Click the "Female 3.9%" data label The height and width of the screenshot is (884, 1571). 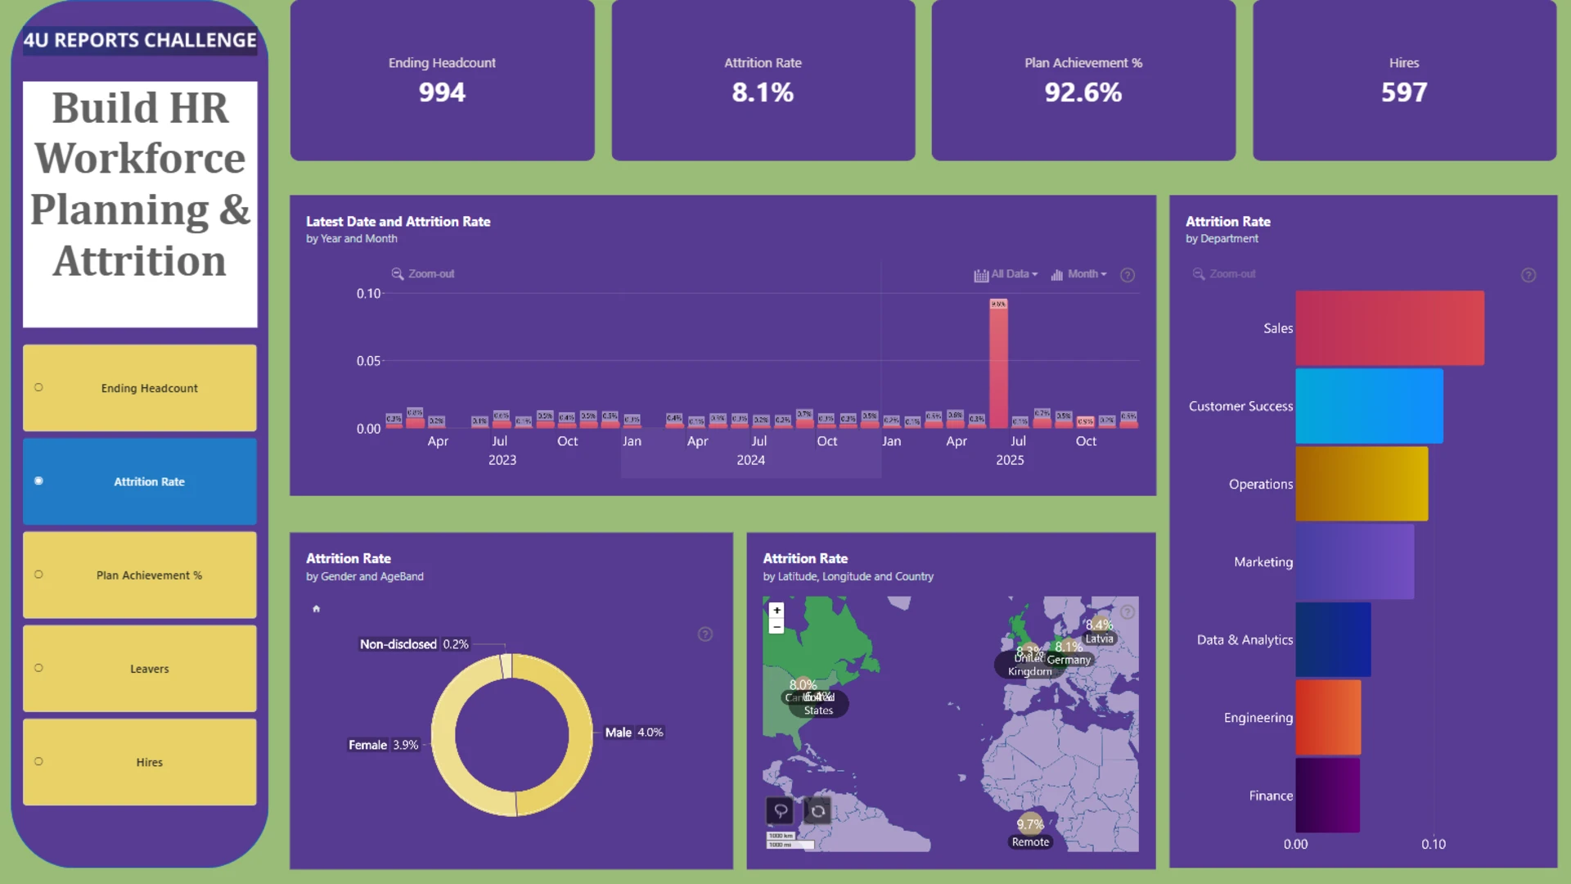pyautogui.click(x=383, y=745)
